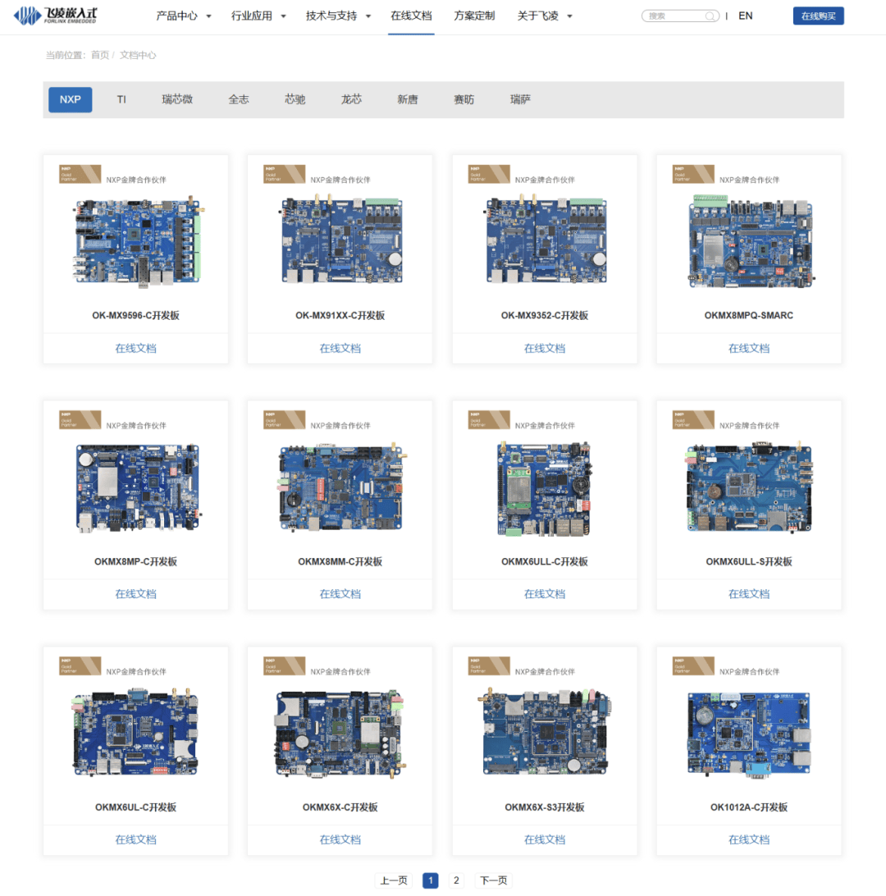This screenshot has width=886, height=896.
Task: Click the OKMX8MPQ-SMARC board image
Action: [750, 240]
